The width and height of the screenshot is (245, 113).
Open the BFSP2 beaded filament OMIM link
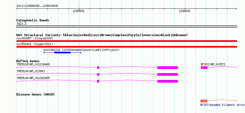coord(222,105)
